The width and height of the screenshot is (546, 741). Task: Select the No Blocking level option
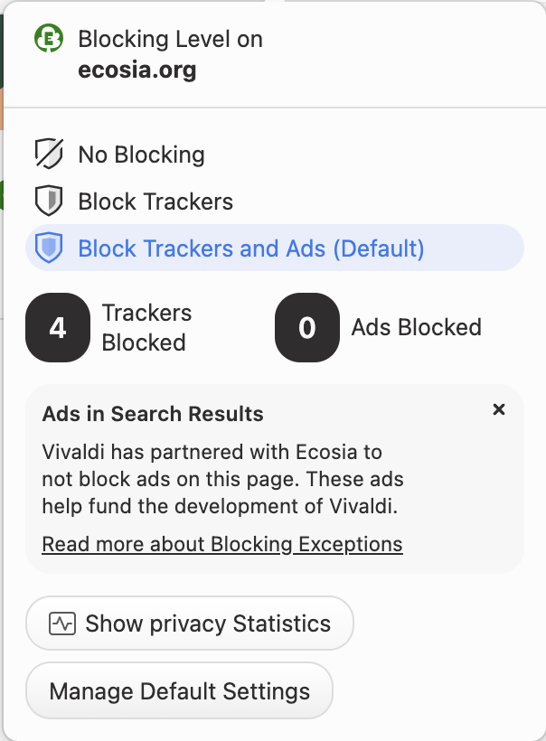coord(141,155)
